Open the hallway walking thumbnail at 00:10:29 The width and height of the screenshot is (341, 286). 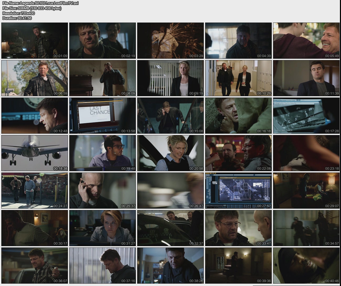238,78
